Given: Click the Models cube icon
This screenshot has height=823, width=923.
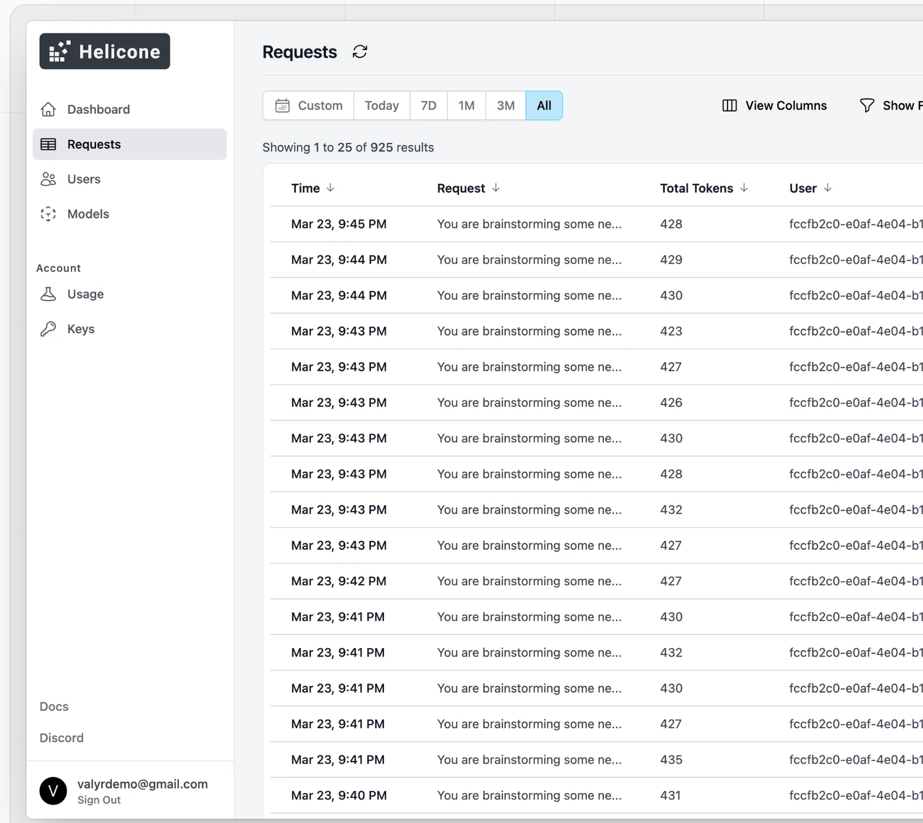Looking at the screenshot, I should coord(49,214).
